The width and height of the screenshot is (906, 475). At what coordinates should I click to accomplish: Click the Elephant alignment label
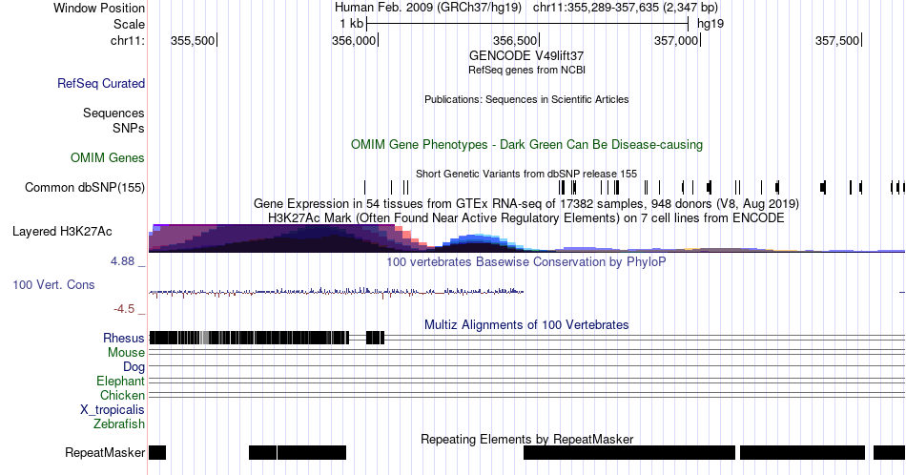click(120, 381)
